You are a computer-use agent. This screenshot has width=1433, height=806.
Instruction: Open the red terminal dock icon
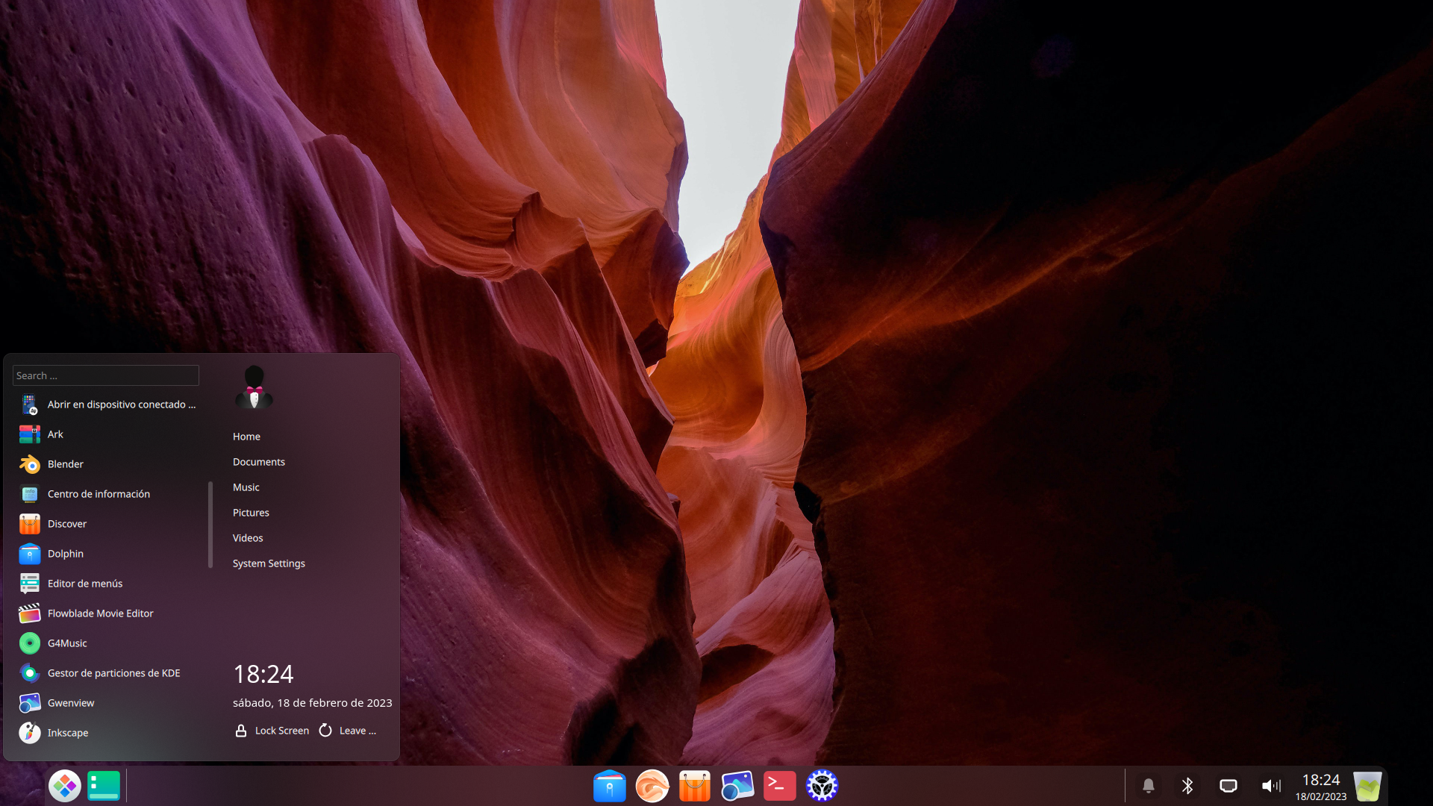tap(780, 786)
